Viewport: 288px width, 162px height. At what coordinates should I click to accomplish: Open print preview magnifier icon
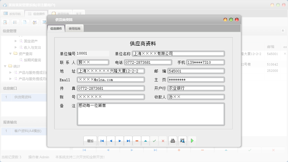coord(182,141)
